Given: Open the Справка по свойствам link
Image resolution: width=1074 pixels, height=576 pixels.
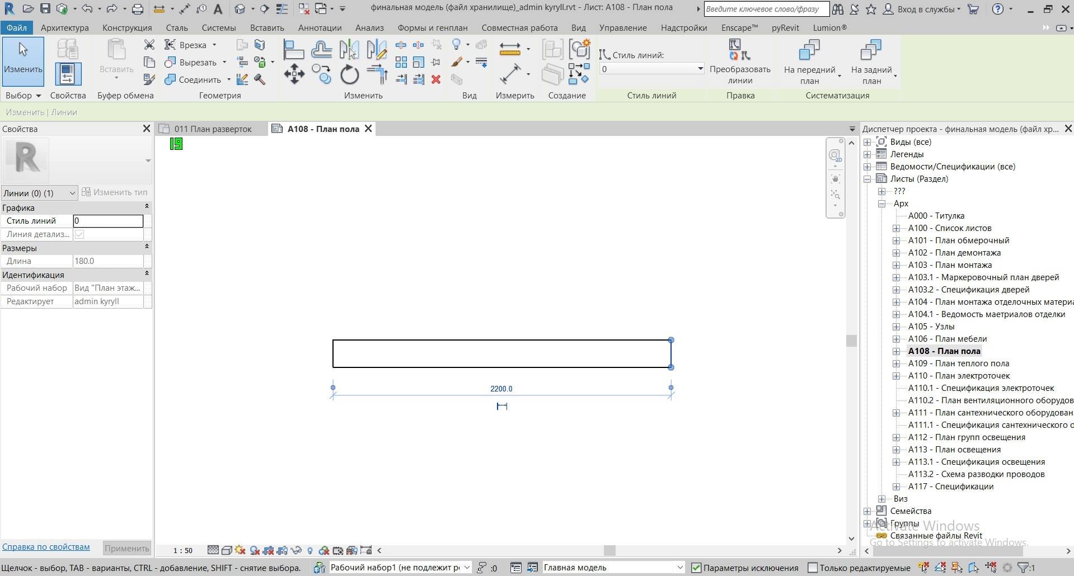Looking at the screenshot, I should click(46, 547).
